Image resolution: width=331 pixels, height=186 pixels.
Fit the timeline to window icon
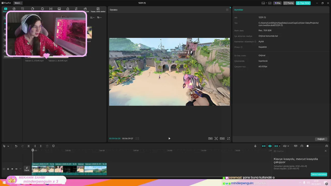click(296, 146)
